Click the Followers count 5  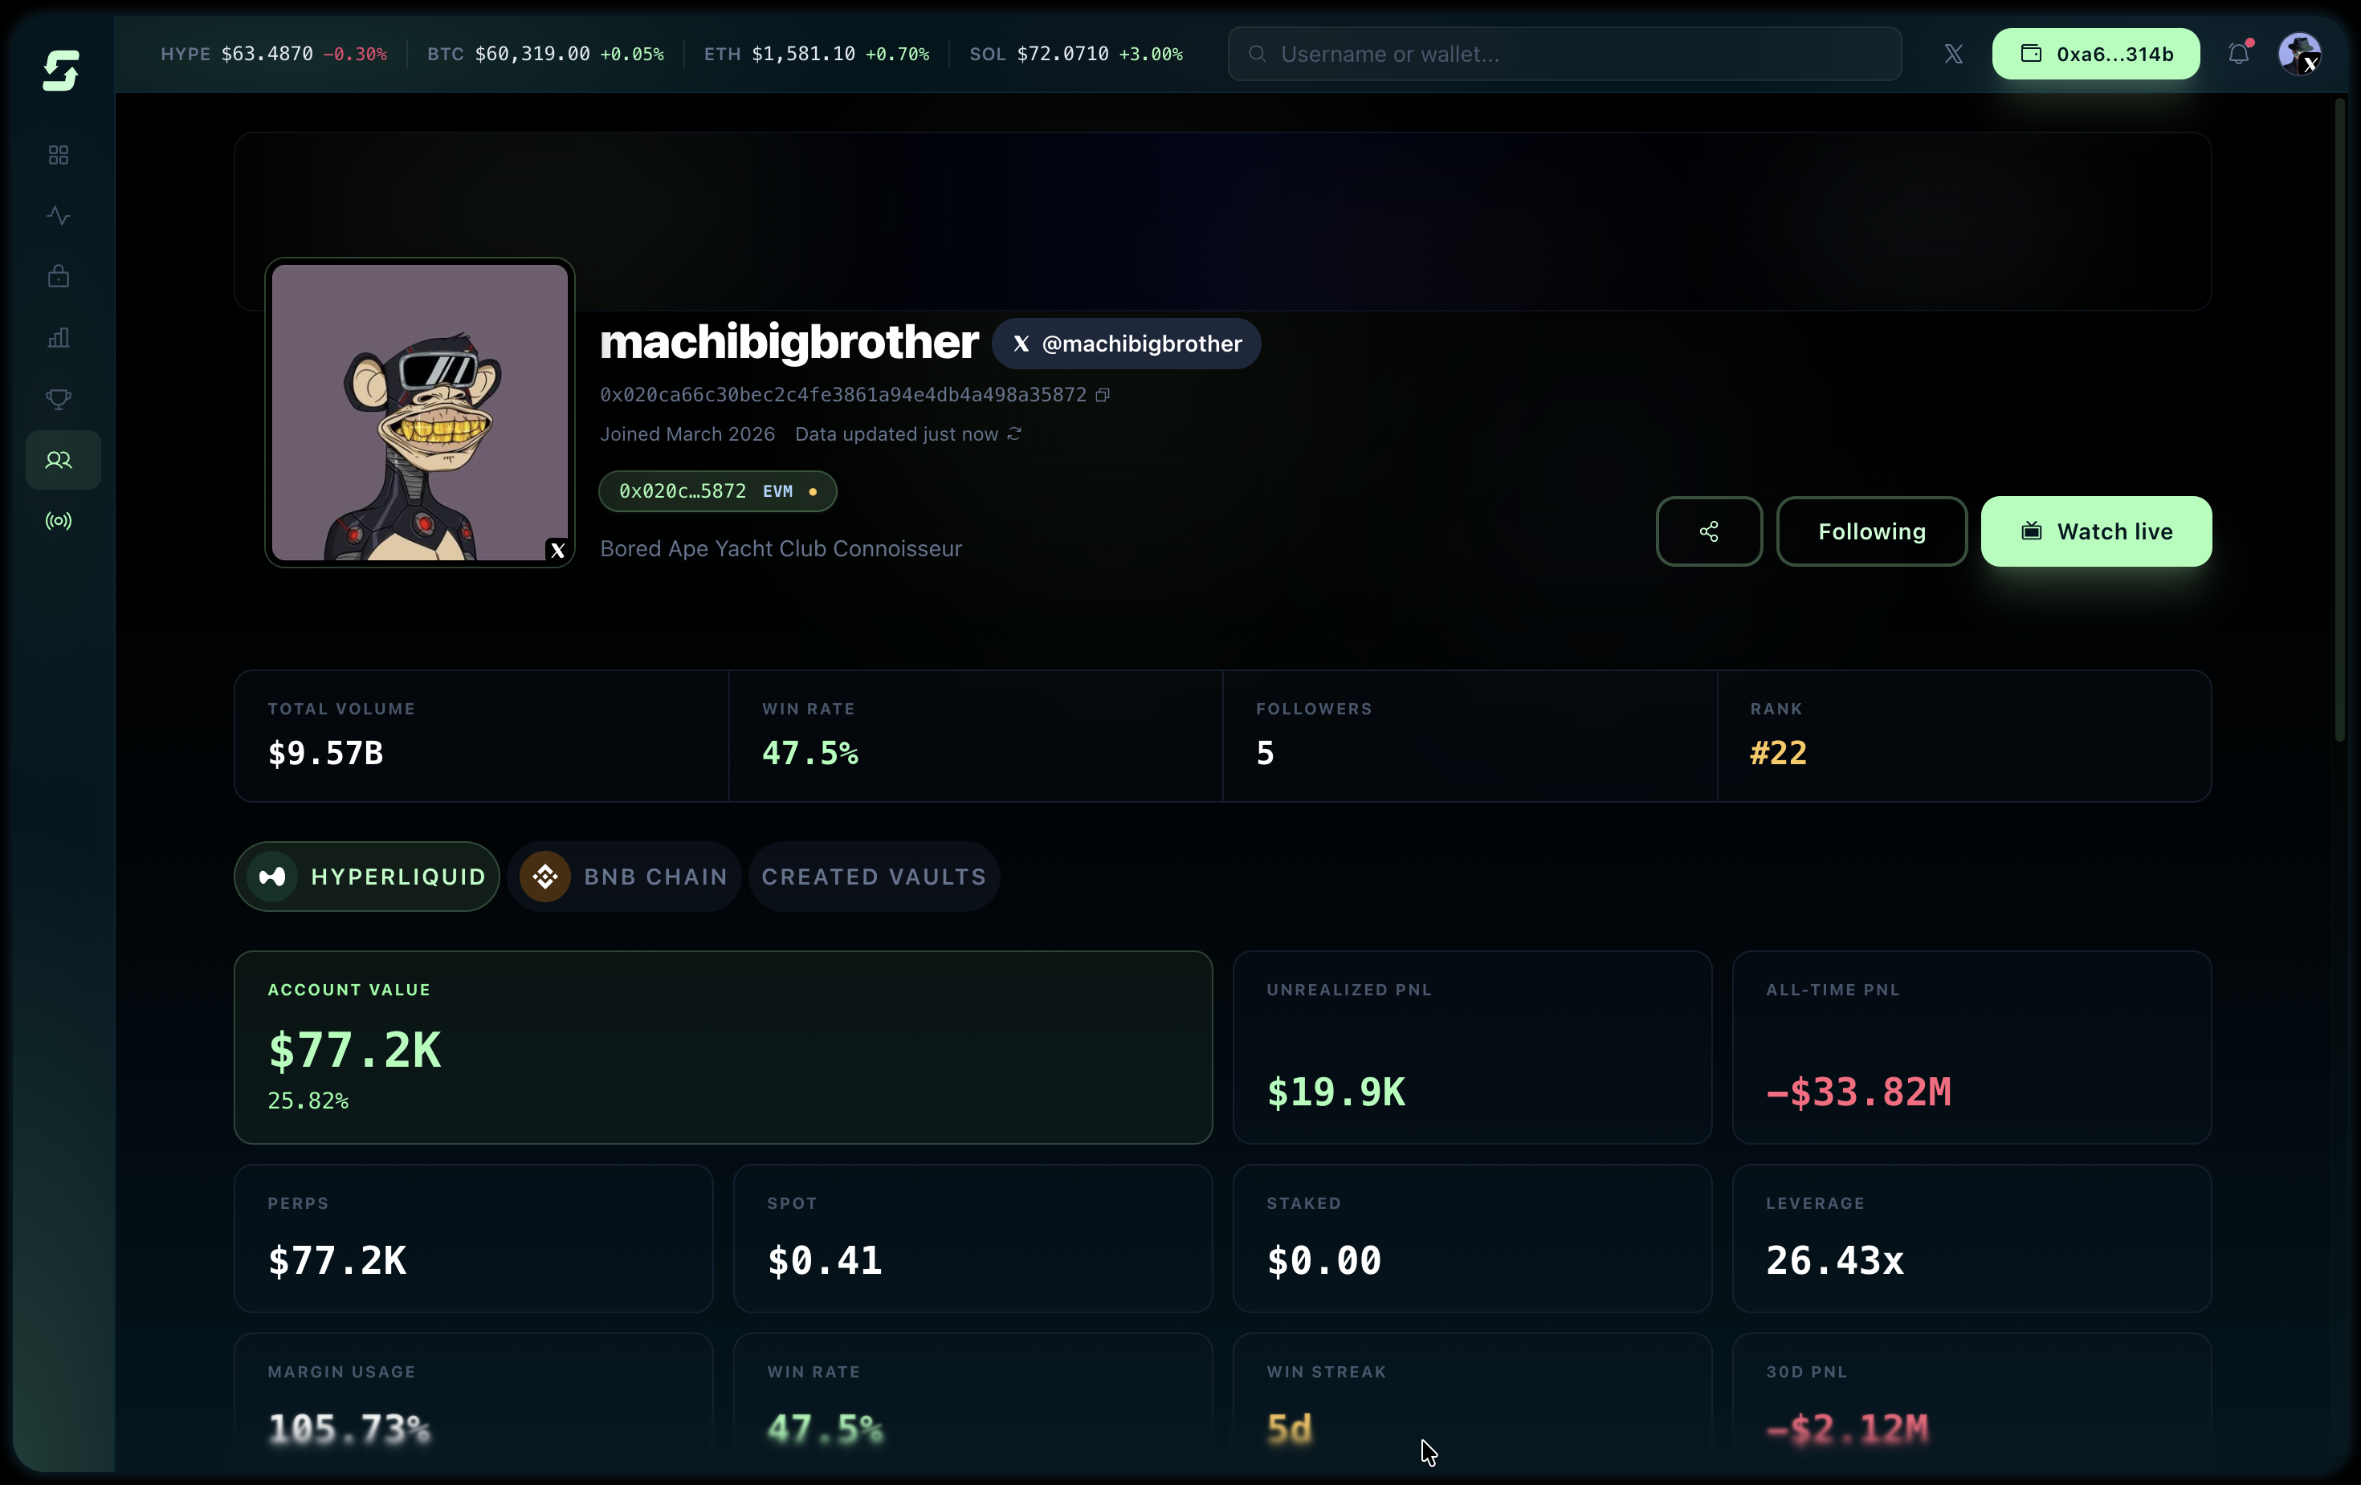[x=1265, y=753]
